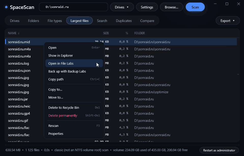Open the Drives dropdown button

click(x=122, y=7)
